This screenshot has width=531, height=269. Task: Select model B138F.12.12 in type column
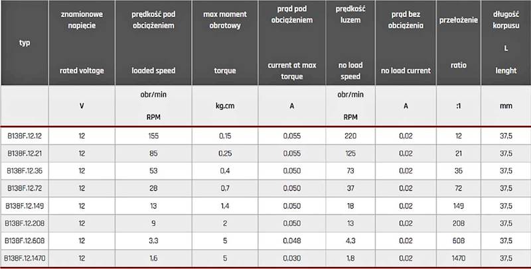click(25, 136)
